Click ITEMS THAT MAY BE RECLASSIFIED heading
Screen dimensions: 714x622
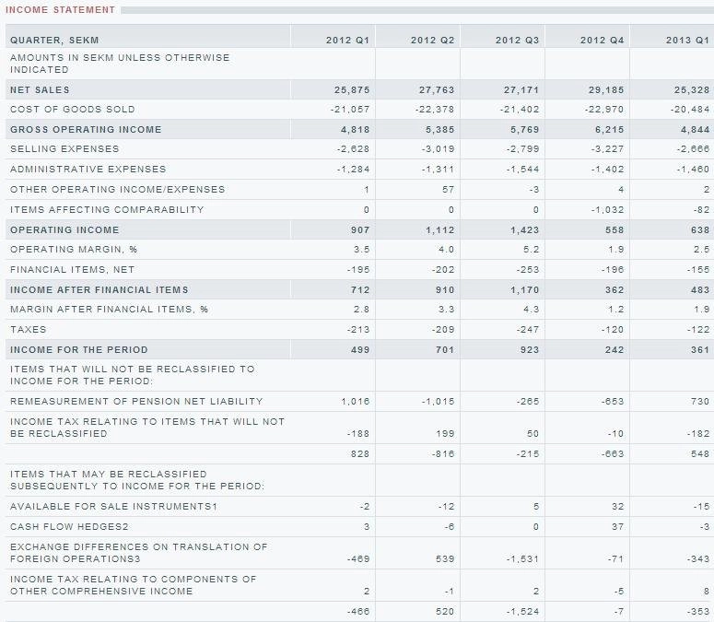[x=137, y=480]
